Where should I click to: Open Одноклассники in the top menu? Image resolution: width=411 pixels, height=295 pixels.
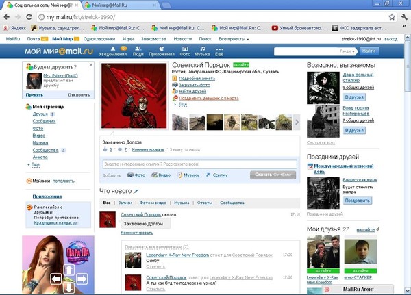[99, 39]
